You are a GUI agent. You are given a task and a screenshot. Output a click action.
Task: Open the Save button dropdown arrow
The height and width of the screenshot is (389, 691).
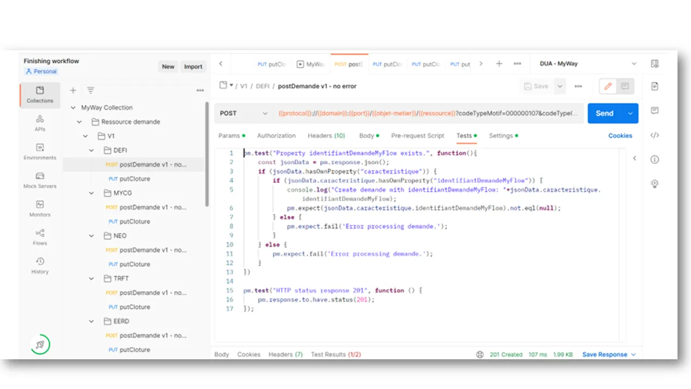tap(560, 86)
